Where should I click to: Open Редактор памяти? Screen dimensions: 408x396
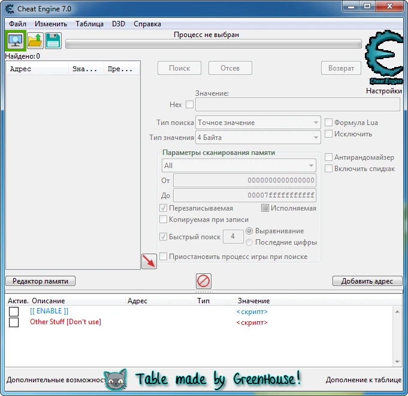pyautogui.click(x=40, y=281)
